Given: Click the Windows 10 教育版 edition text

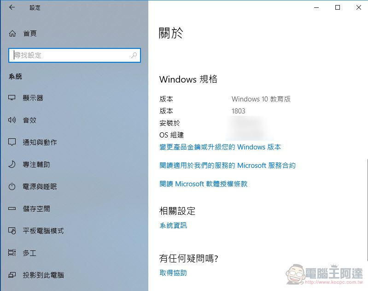Looking at the screenshot, I should (261, 99).
